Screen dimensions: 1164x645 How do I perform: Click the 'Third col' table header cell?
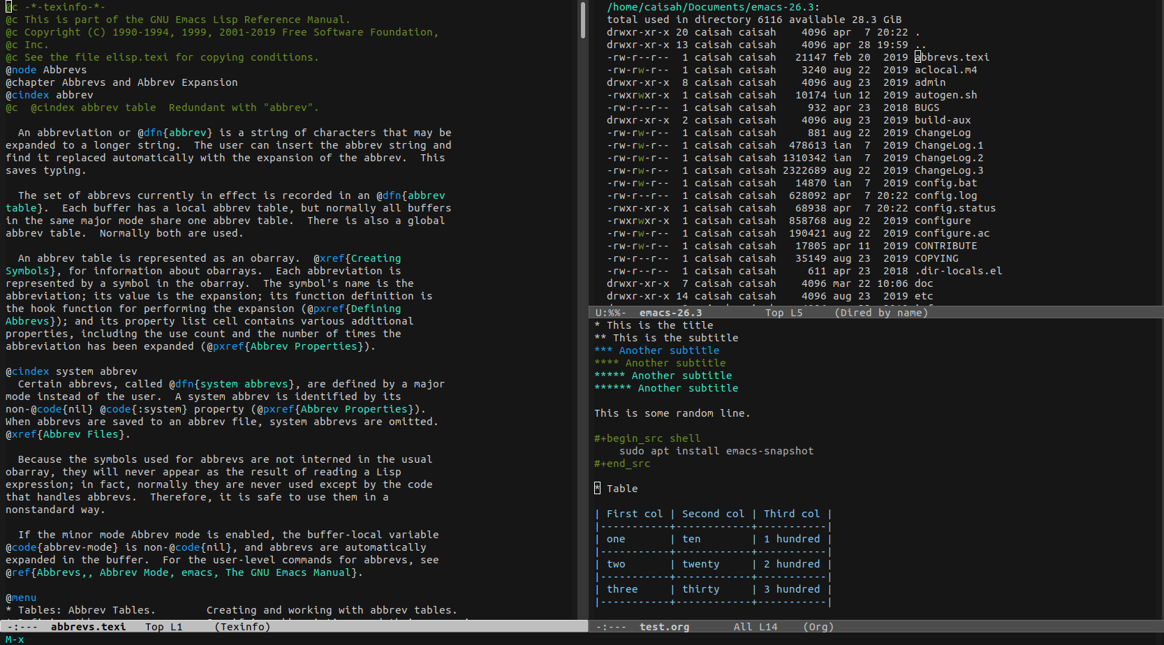coord(792,514)
